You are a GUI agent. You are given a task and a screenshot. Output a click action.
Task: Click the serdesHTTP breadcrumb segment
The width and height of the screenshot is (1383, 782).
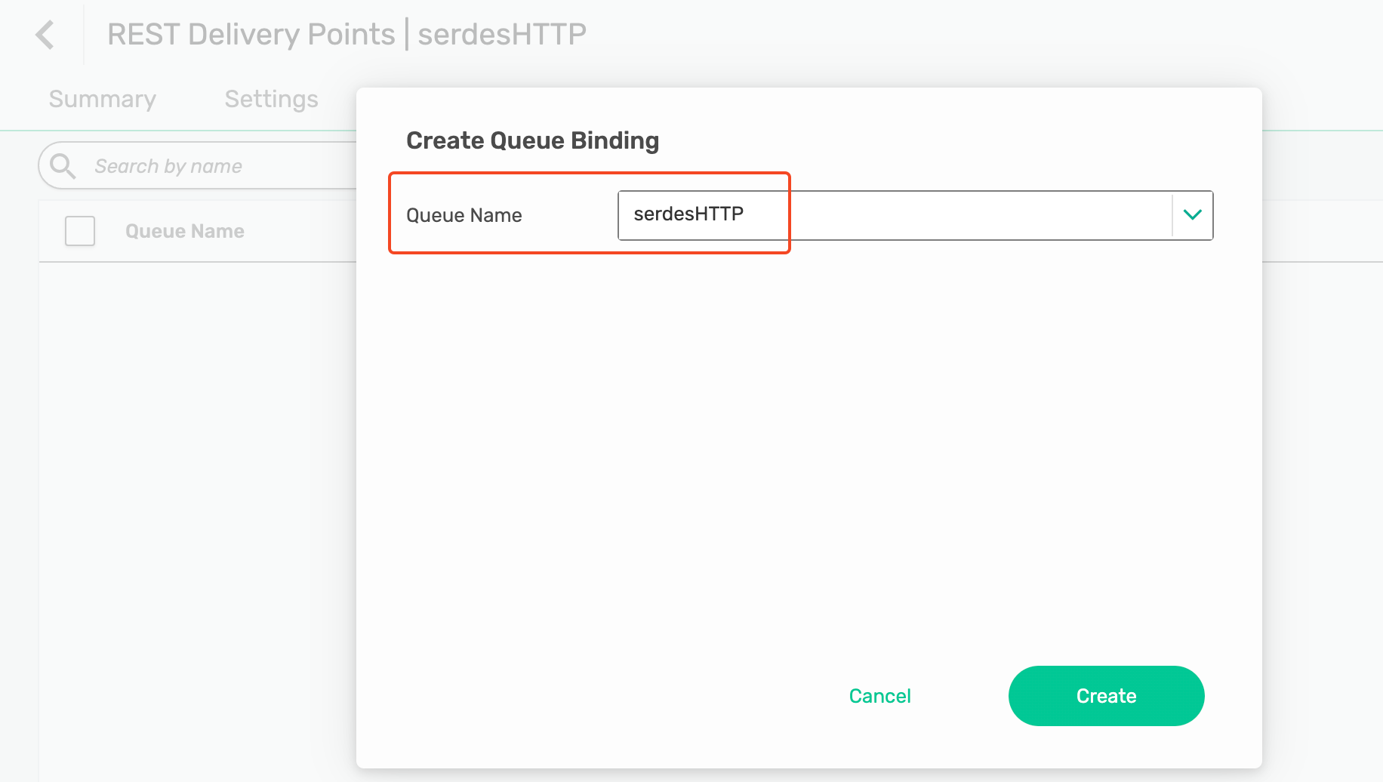point(503,33)
